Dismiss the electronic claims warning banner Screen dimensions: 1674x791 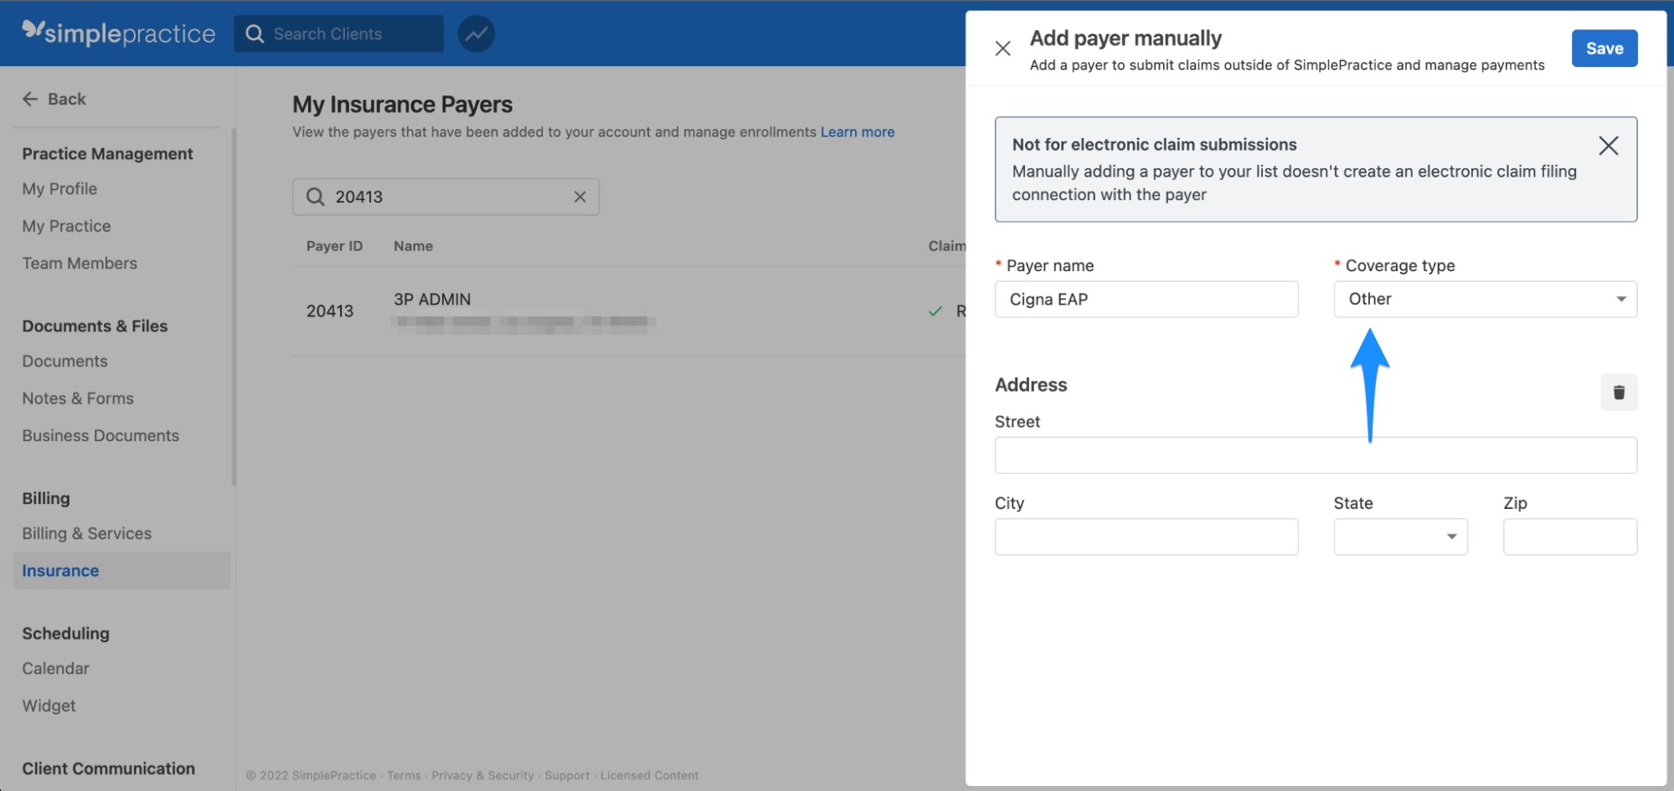[x=1609, y=146]
